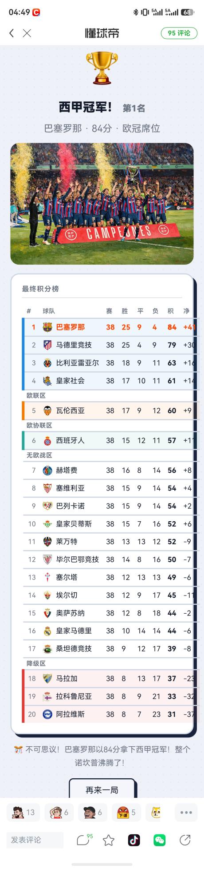Viewport: 204px width, 869px height.
Task: Tap the 发表评论 comment input field
Action: (x=35, y=840)
